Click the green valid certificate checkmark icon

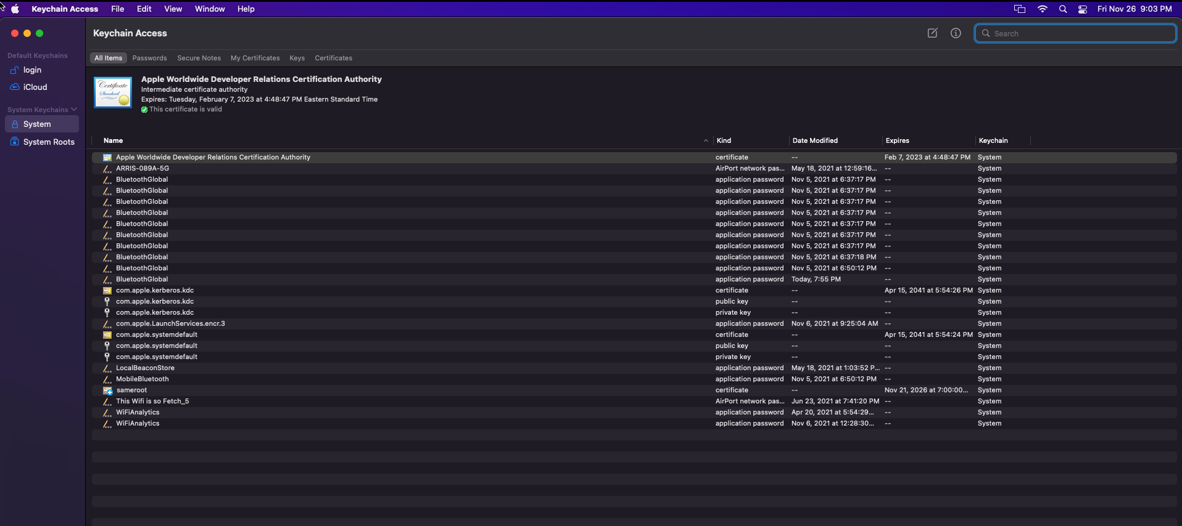pos(144,110)
